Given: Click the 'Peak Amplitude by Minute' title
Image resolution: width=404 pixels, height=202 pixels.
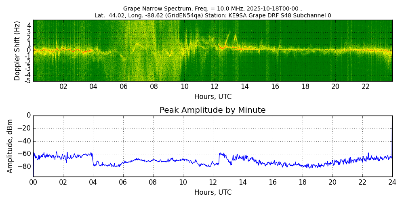Looking at the screenshot, I should 213,110.
